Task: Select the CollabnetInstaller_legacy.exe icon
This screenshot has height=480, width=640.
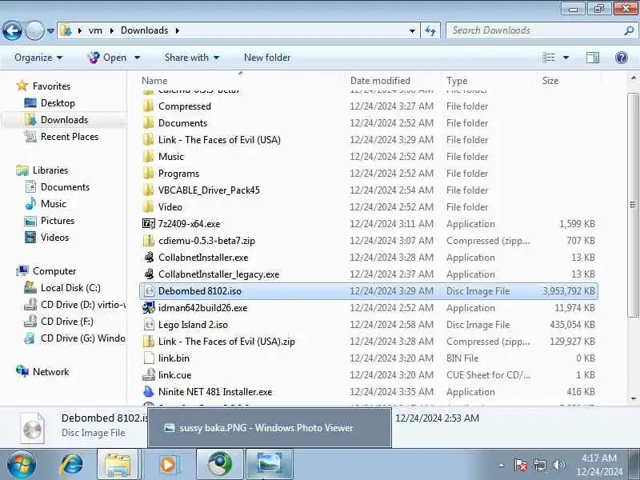Action: click(149, 274)
